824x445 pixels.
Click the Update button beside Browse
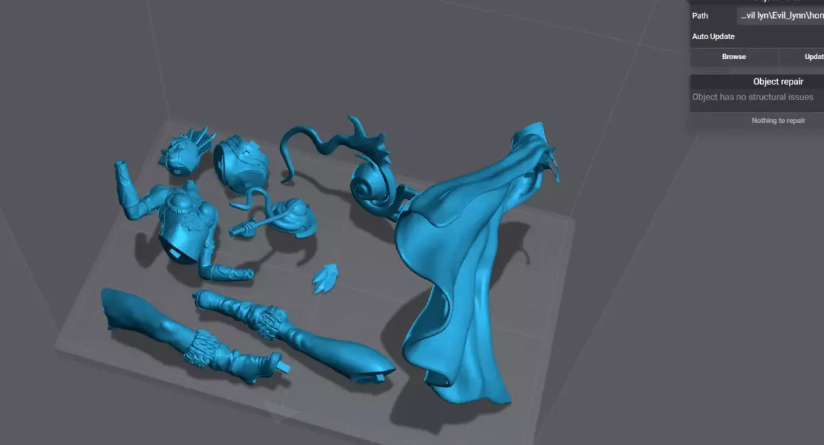(x=802, y=57)
